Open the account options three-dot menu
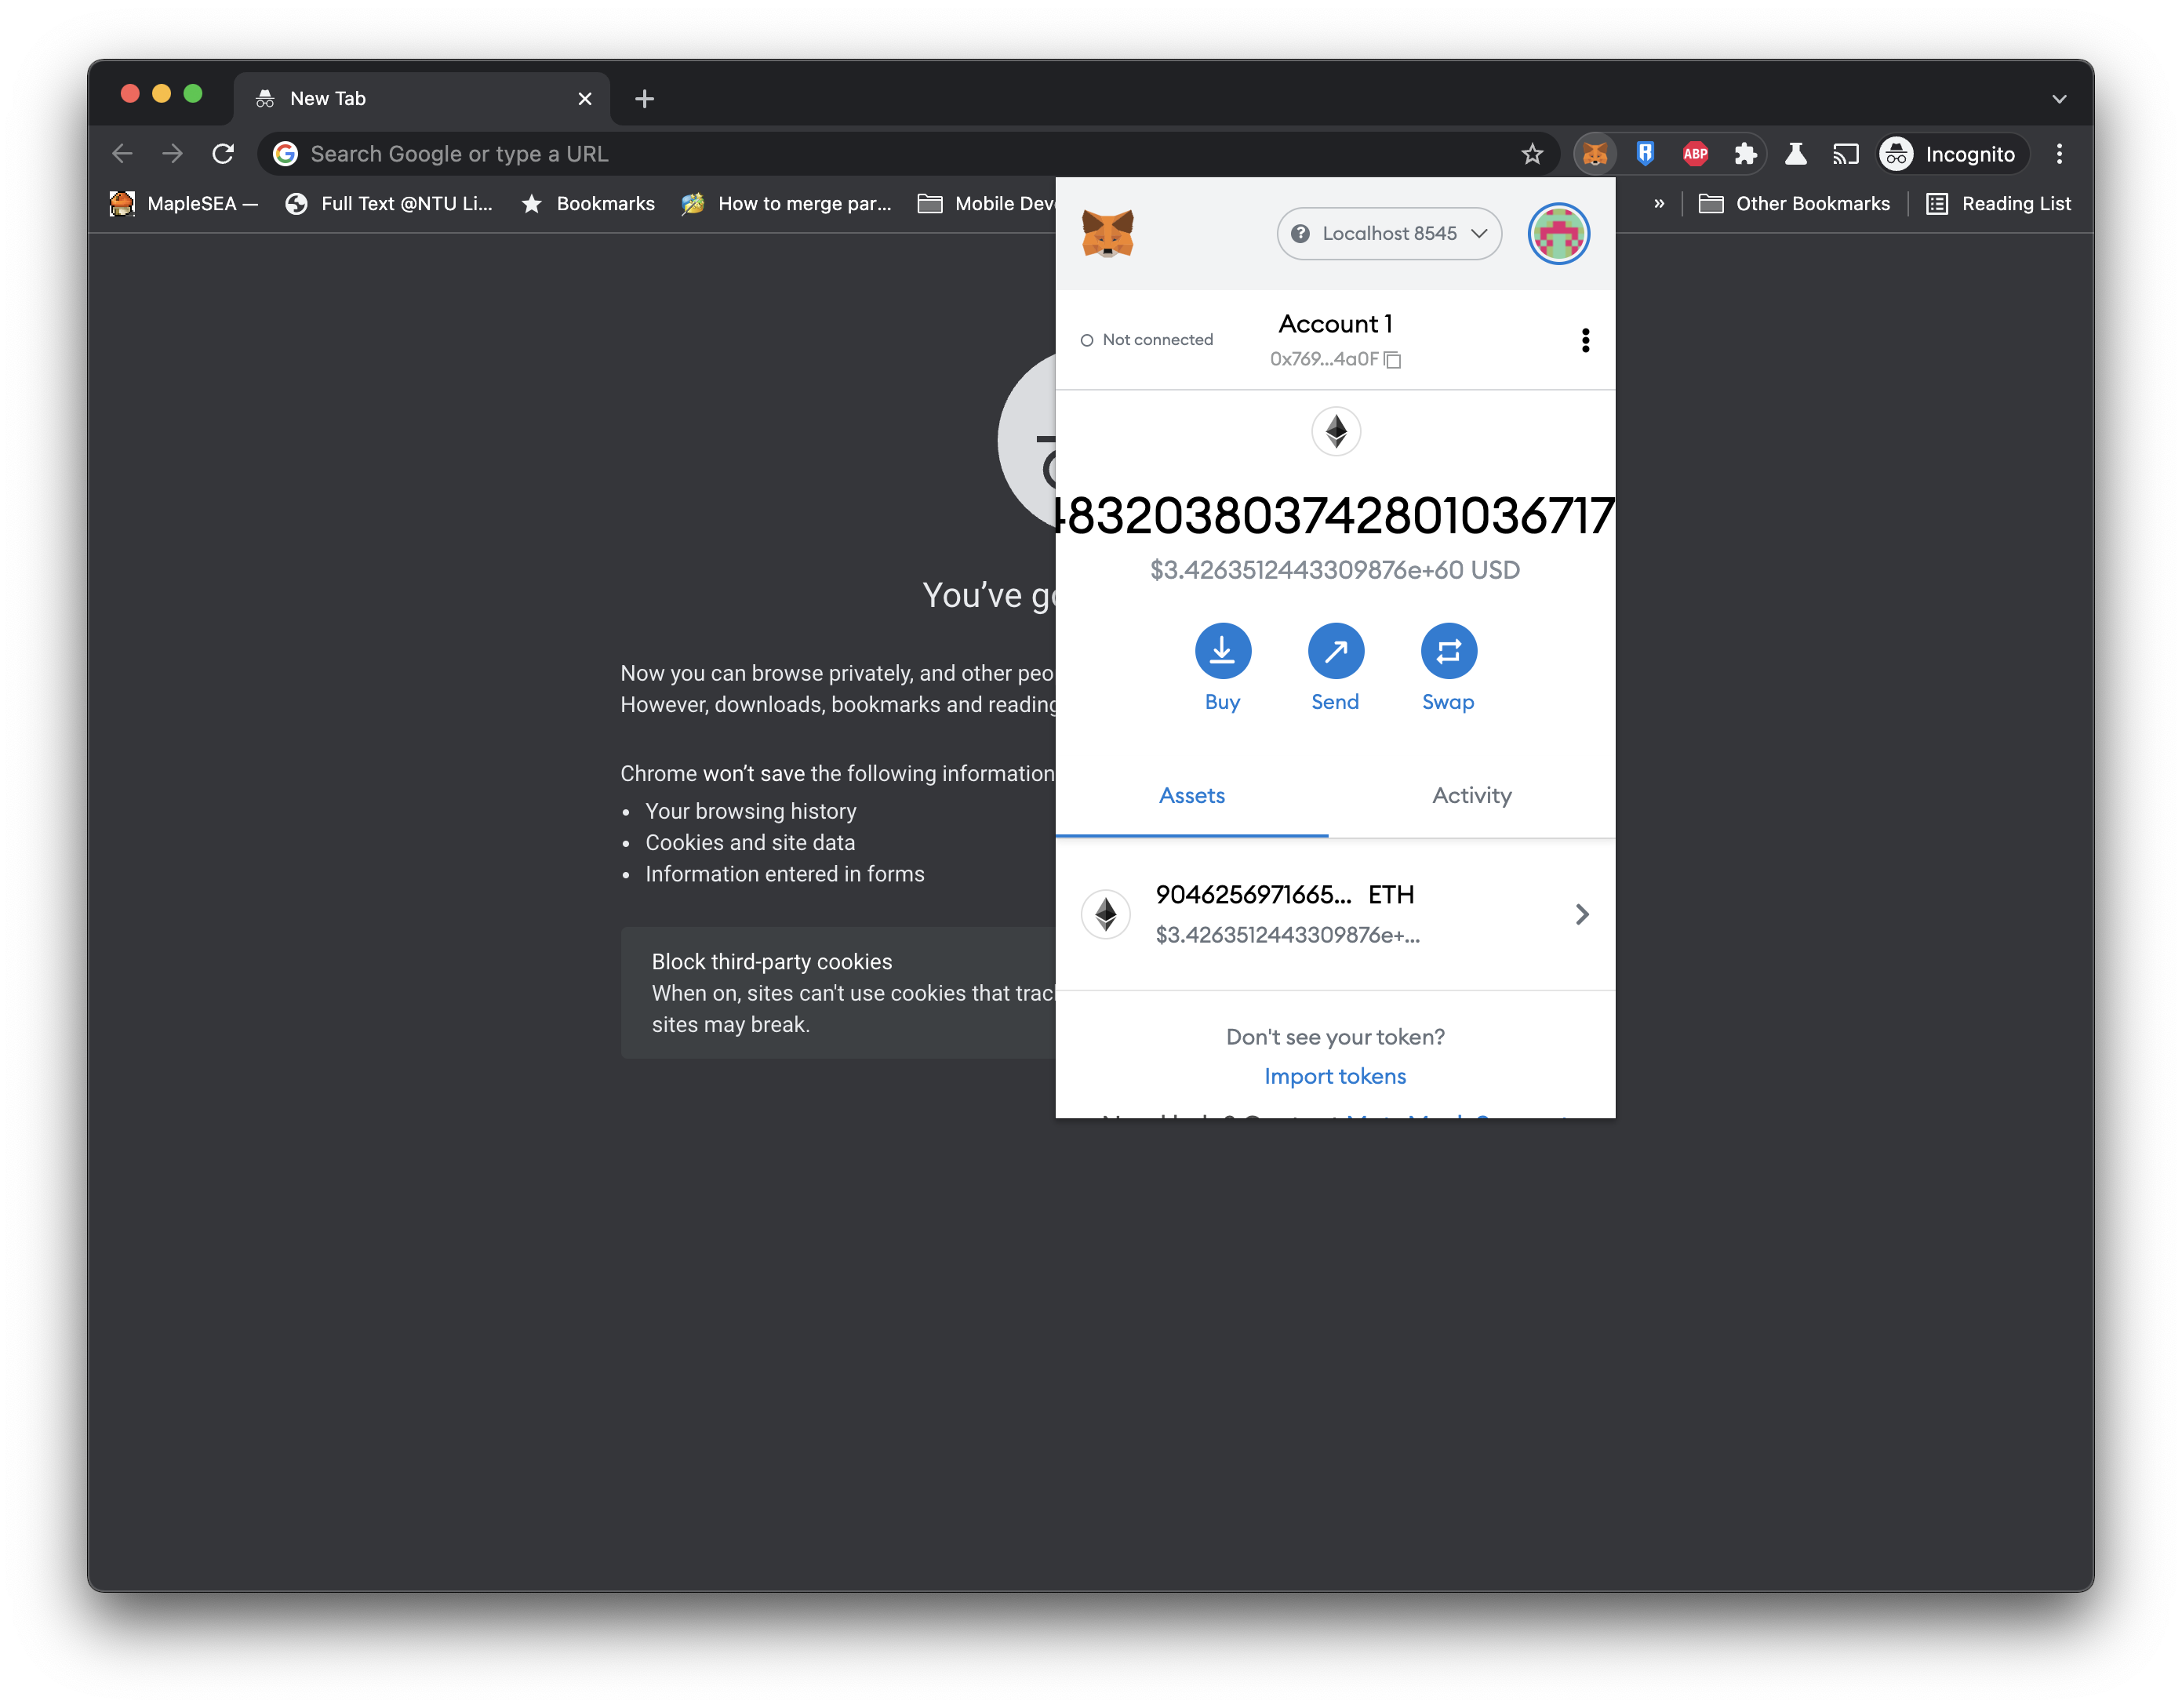This screenshot has width=2182, height=1708. click(1585, 340)
